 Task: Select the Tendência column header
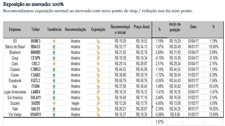coord(54,30)
